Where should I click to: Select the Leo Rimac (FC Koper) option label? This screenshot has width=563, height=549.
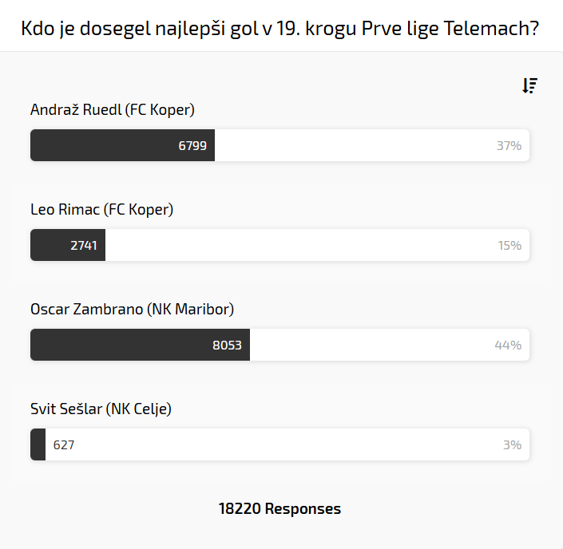coord(101,210)
